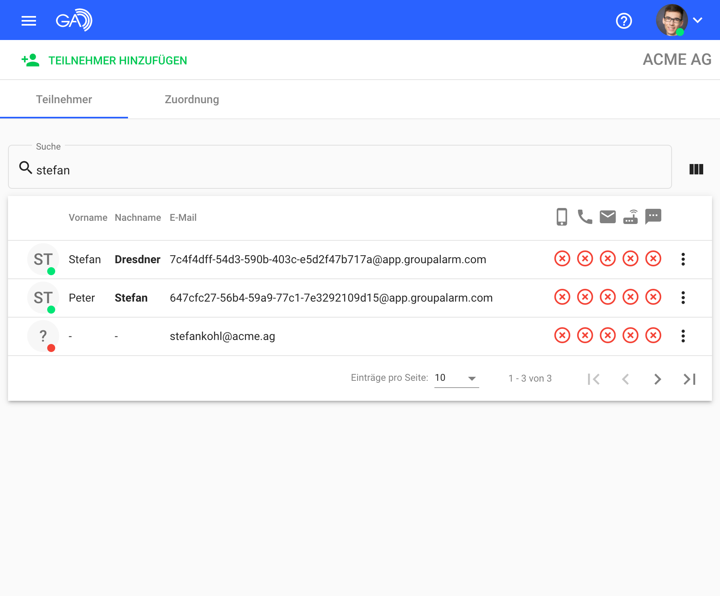Open more options for Stefan Dresdner

[x=683, y=259]
